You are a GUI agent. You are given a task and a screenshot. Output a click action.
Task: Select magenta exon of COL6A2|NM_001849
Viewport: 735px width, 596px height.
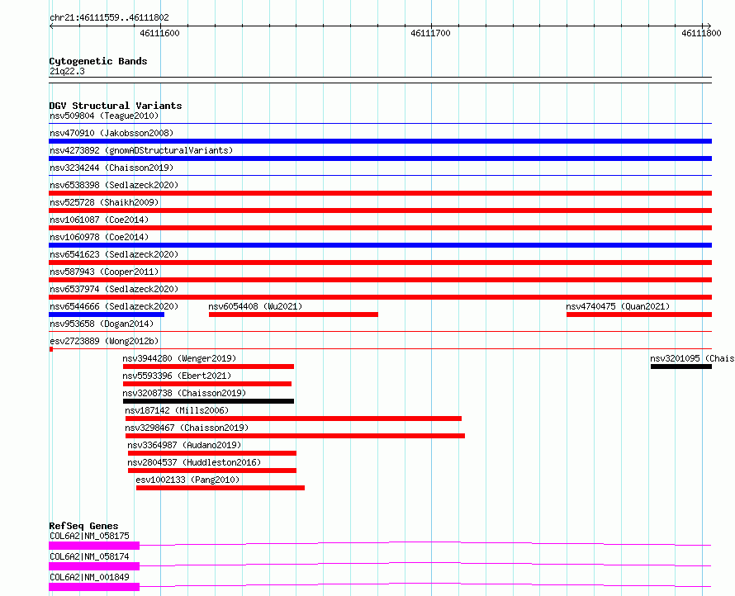click(x=94, y=587)
